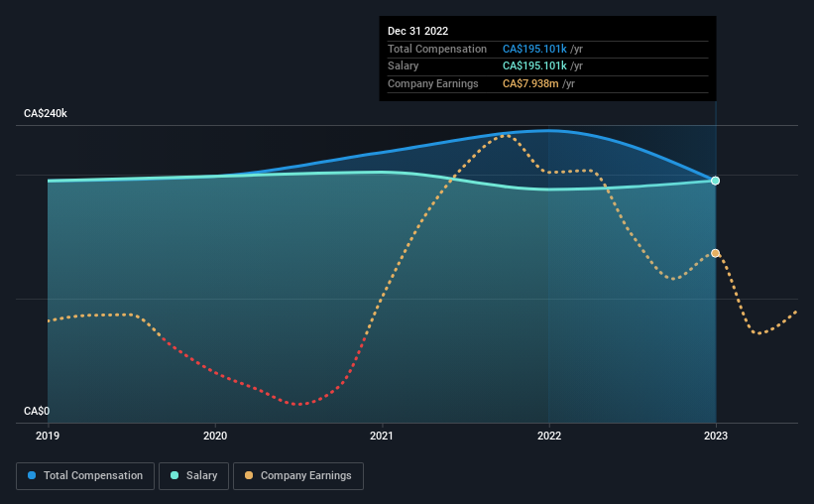The width and height of the screenshot is (814, 504).
Task: Select the 2023 x-axis label
Action: (x=716, y=436)
